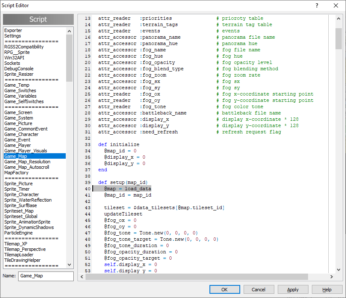Choose the ParticleEngine script
Viewport: 346px width, 298px height.
coord(18,233)
